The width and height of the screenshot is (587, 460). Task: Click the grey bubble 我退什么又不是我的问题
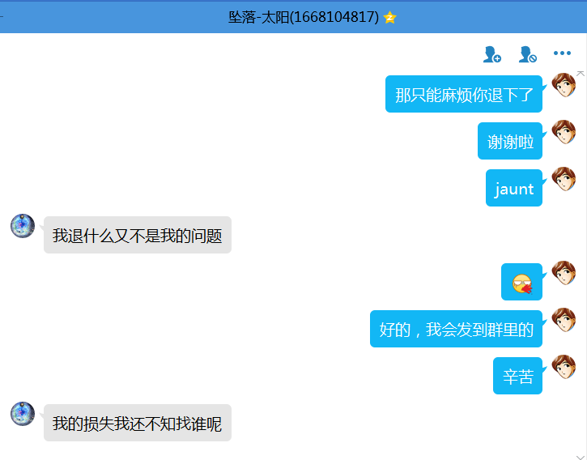click(138, 236)
